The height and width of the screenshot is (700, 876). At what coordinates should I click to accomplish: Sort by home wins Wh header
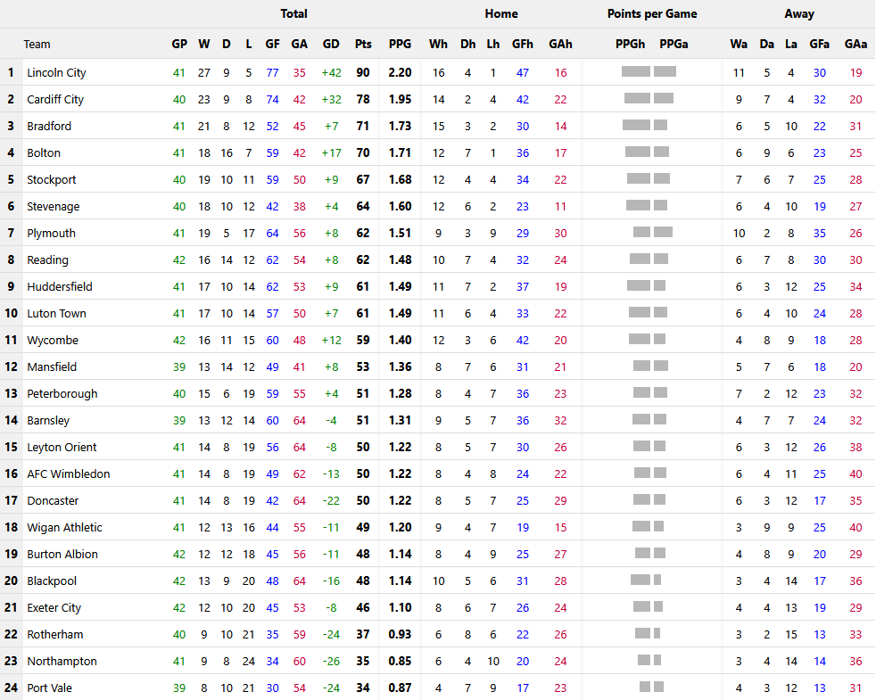click(x=438, y=44)
